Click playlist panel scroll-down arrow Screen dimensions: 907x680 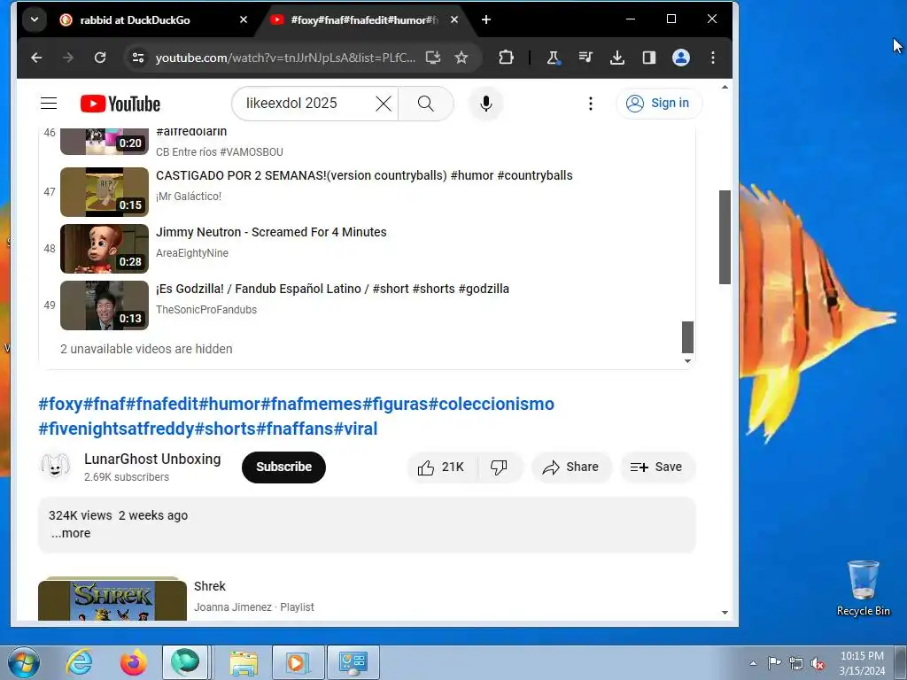(687, 361)
